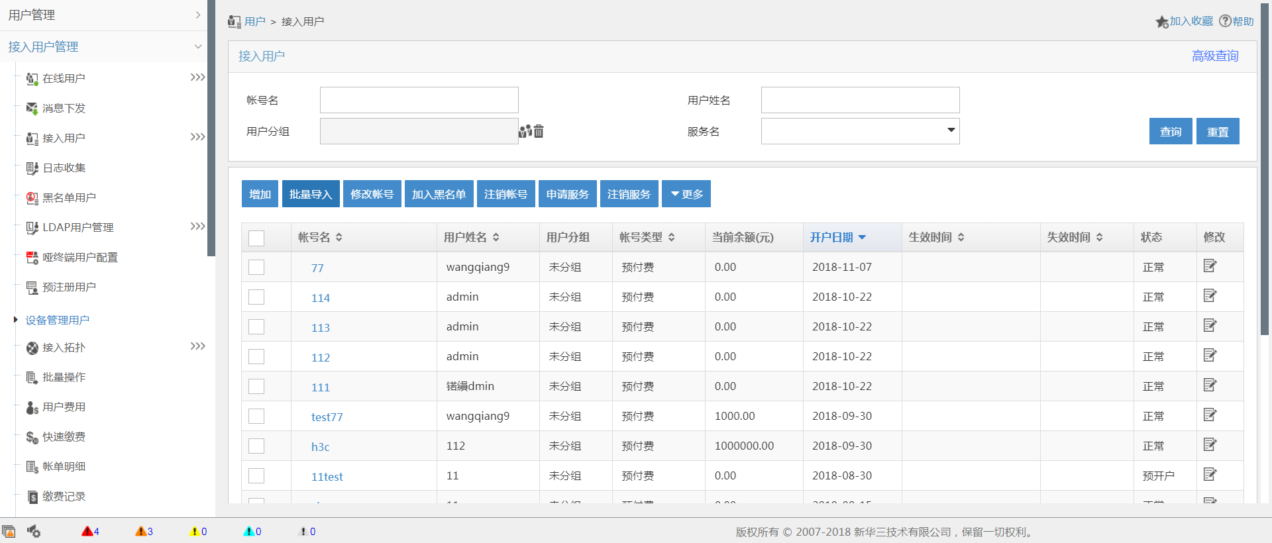
Task: Open the service name dropdown
Action: [860, 131]
